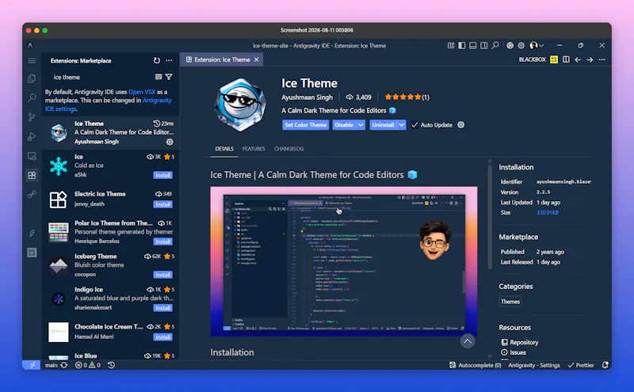634x392 pixels.
Task: Split the editor to the right
Action: click(x=566, y=59)
